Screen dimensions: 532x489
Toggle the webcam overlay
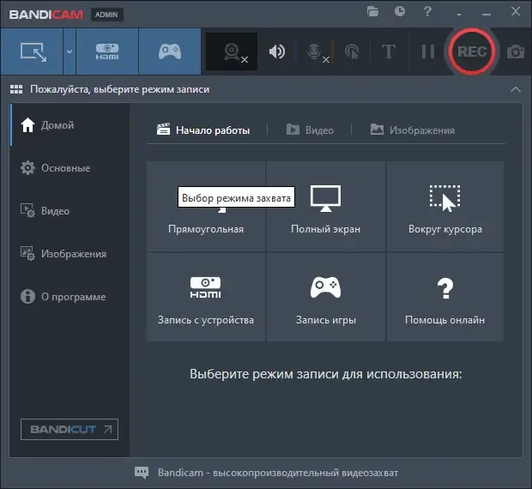232,51
